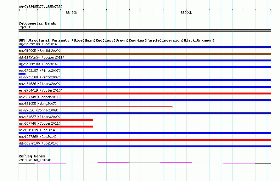Select the blue bar under esv27626
The height and width of the screenshot is (181, 280).
pos(145,113)
